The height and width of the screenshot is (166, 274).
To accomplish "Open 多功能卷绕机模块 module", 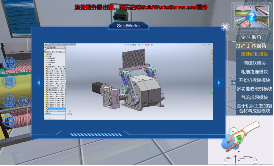I will coord(254,89).
